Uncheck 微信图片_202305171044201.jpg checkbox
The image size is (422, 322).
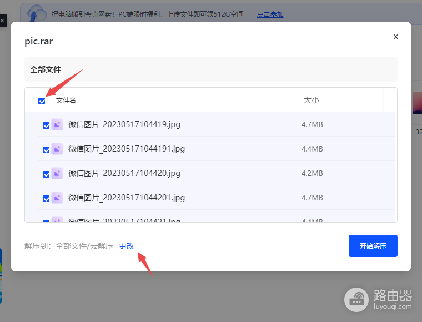(46, 199)
